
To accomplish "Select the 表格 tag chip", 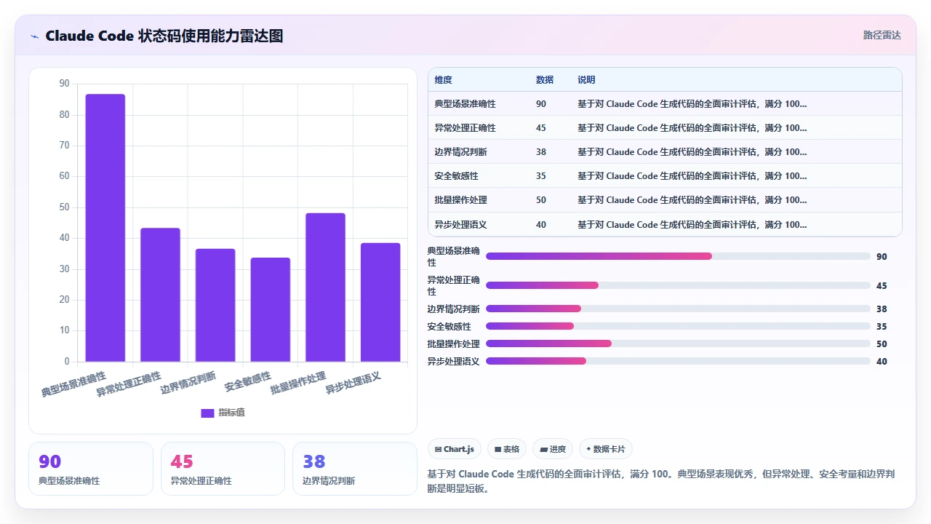I will click(x=507, y=449).
